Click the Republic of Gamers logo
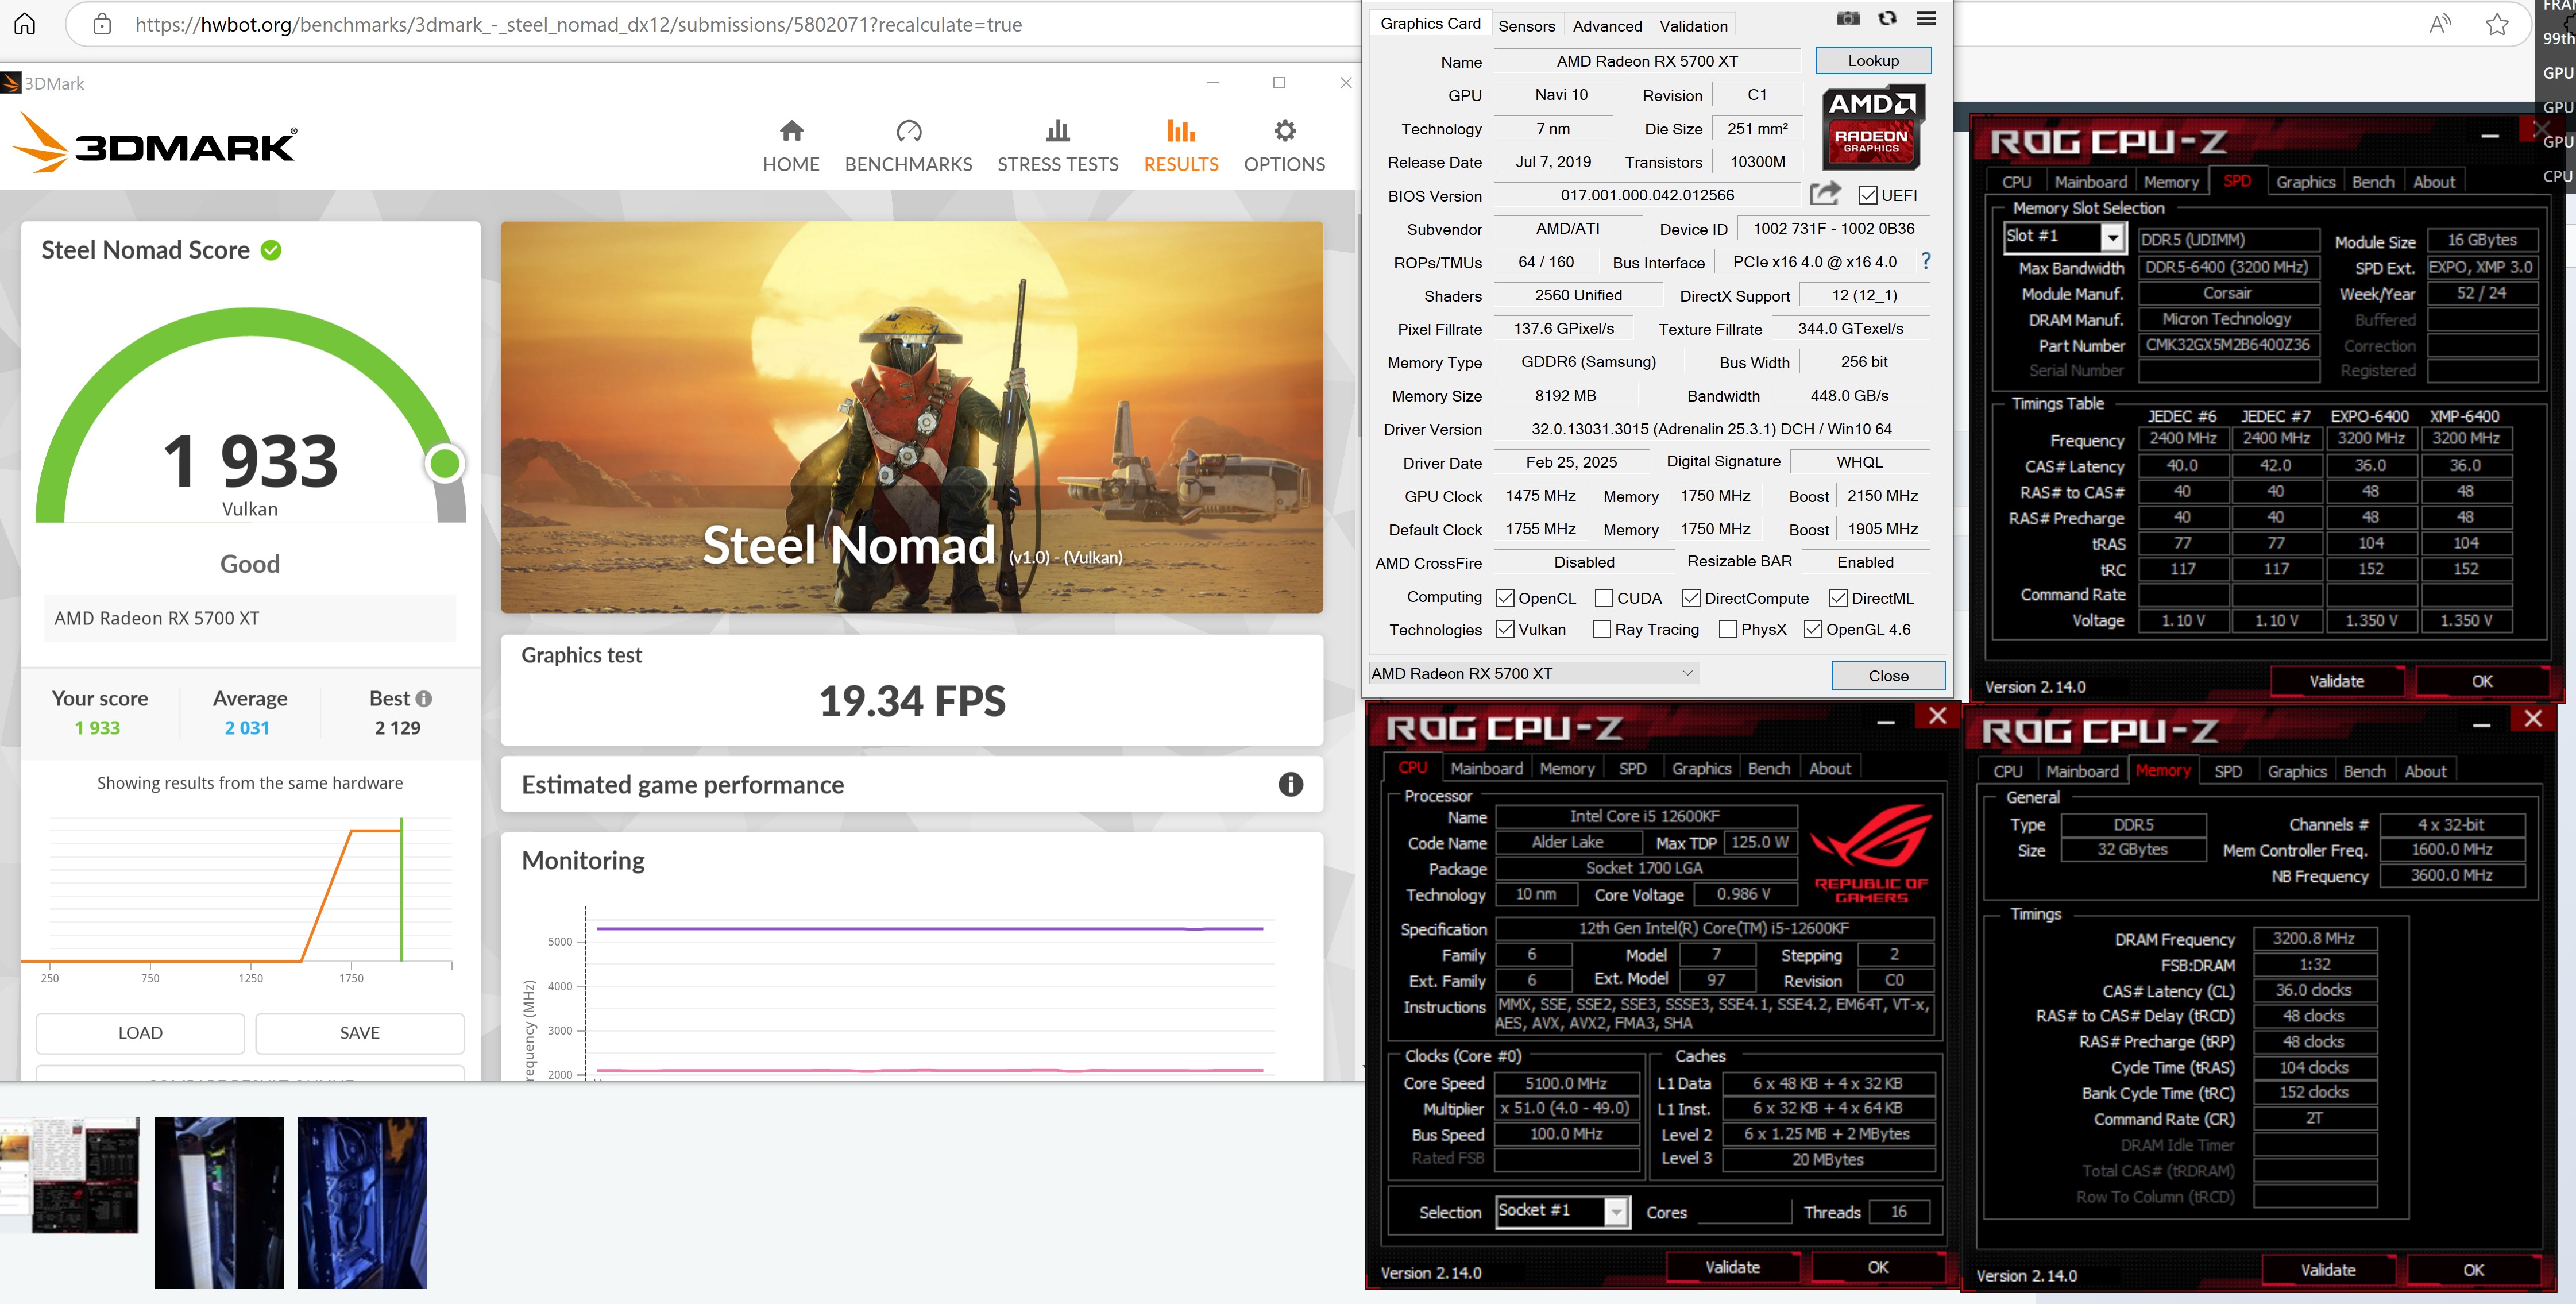The height and width of the screenshot is (1304, 2576). click(1871, 854)
